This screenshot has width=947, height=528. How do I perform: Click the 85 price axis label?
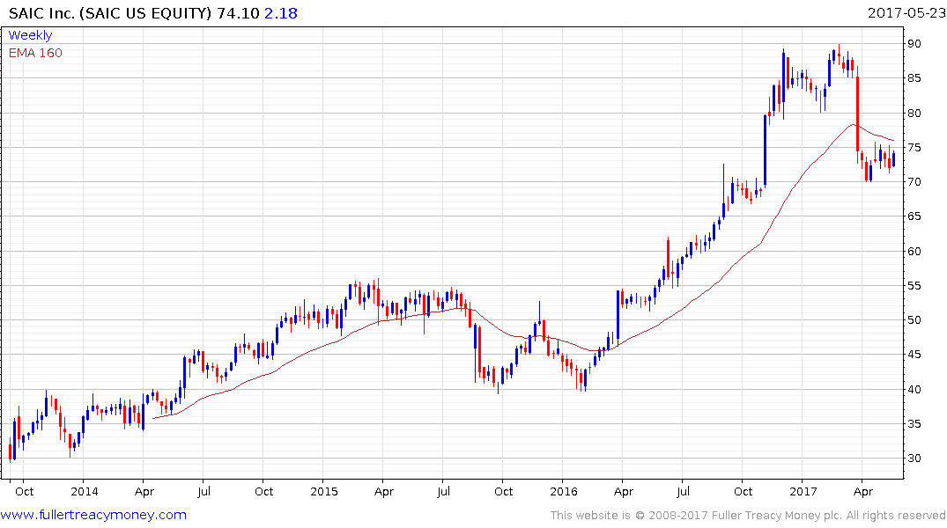click(x=914, y=77)
